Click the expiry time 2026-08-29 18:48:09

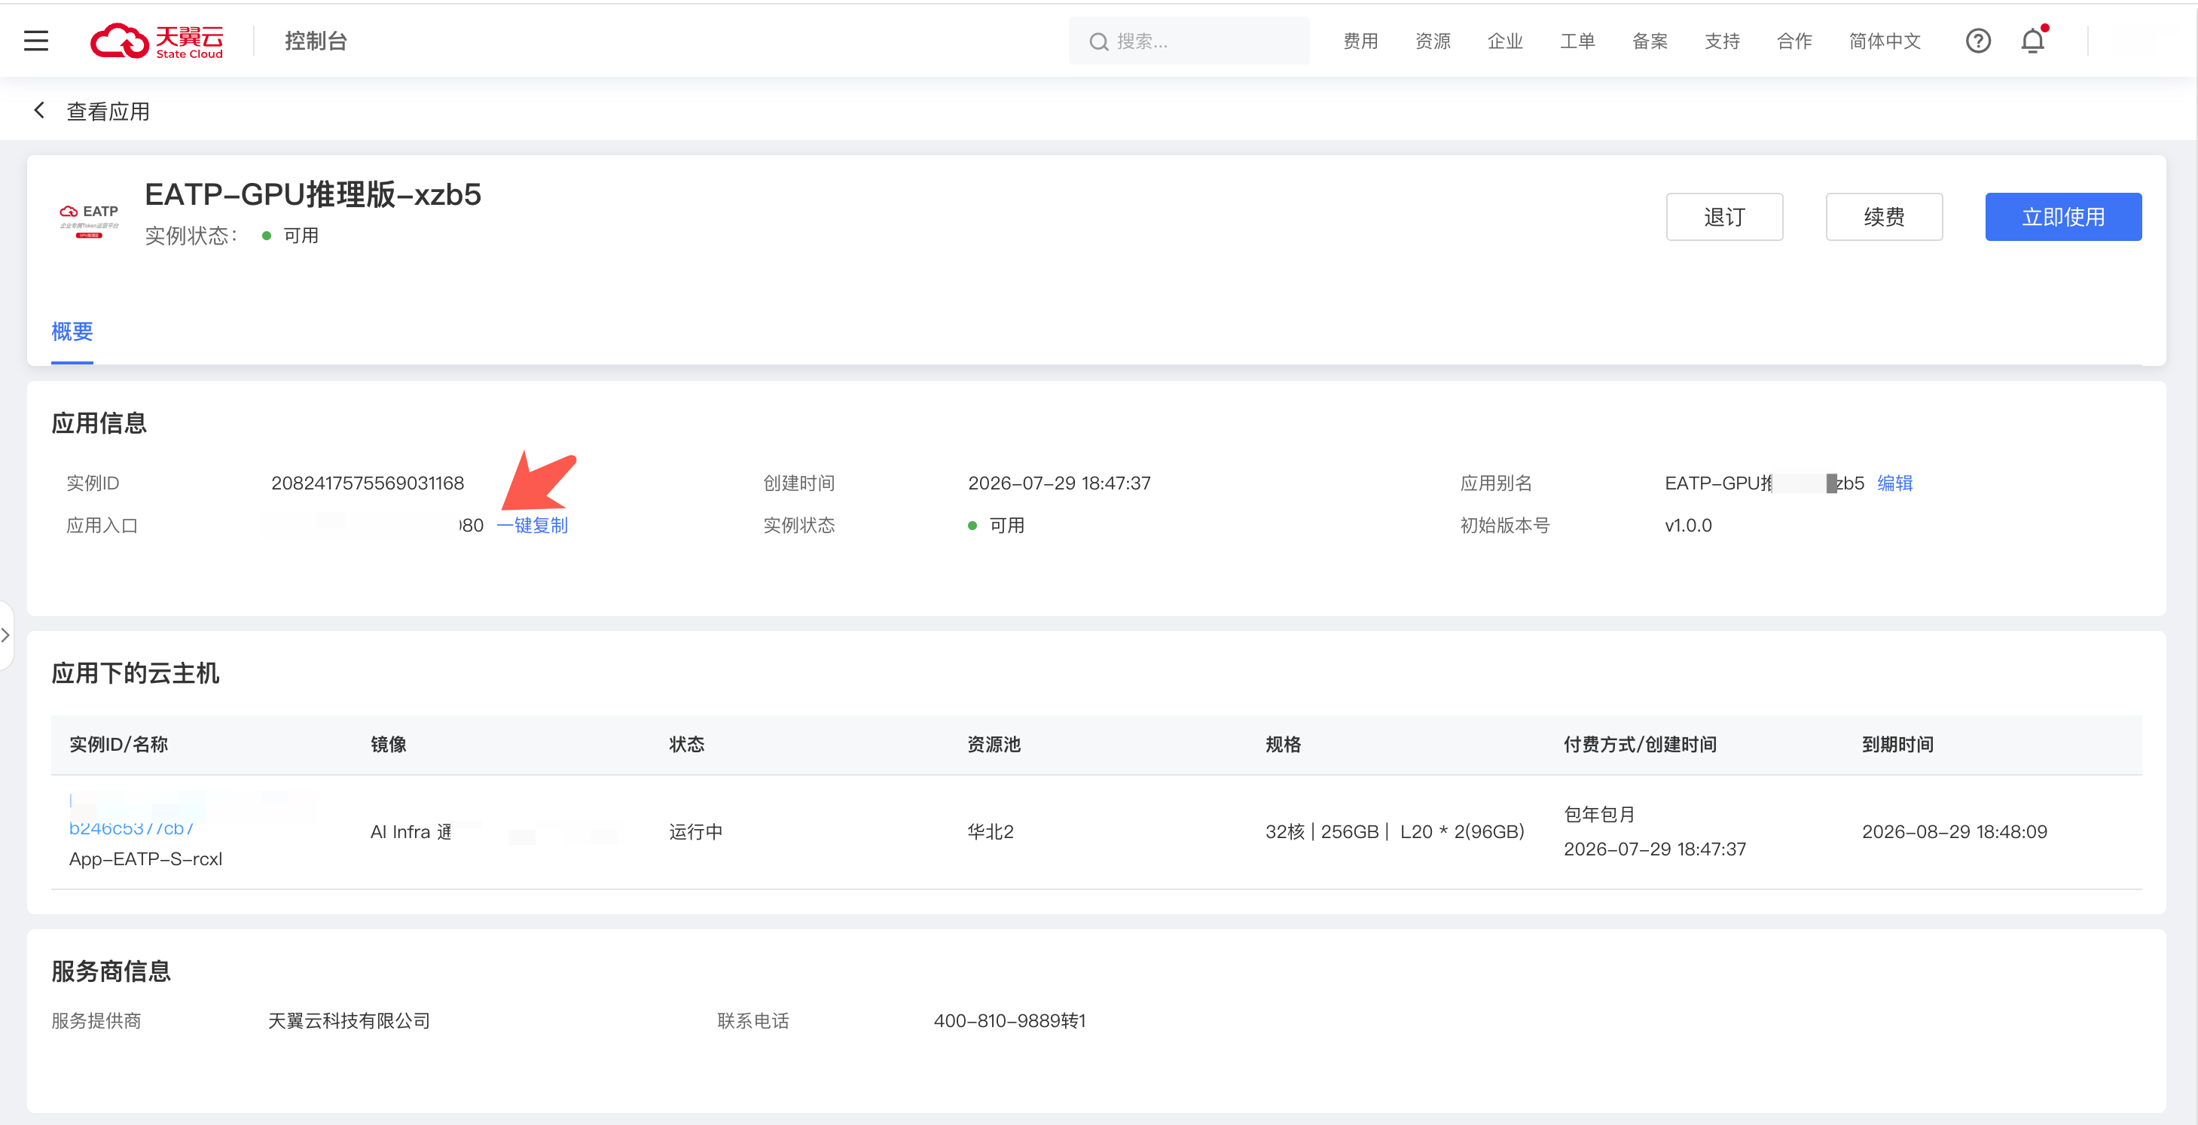(1954, 831)
